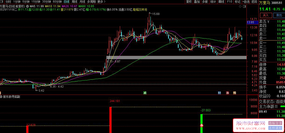
Task: Add stock via +自选 button
Action: (x=246, y=2)
